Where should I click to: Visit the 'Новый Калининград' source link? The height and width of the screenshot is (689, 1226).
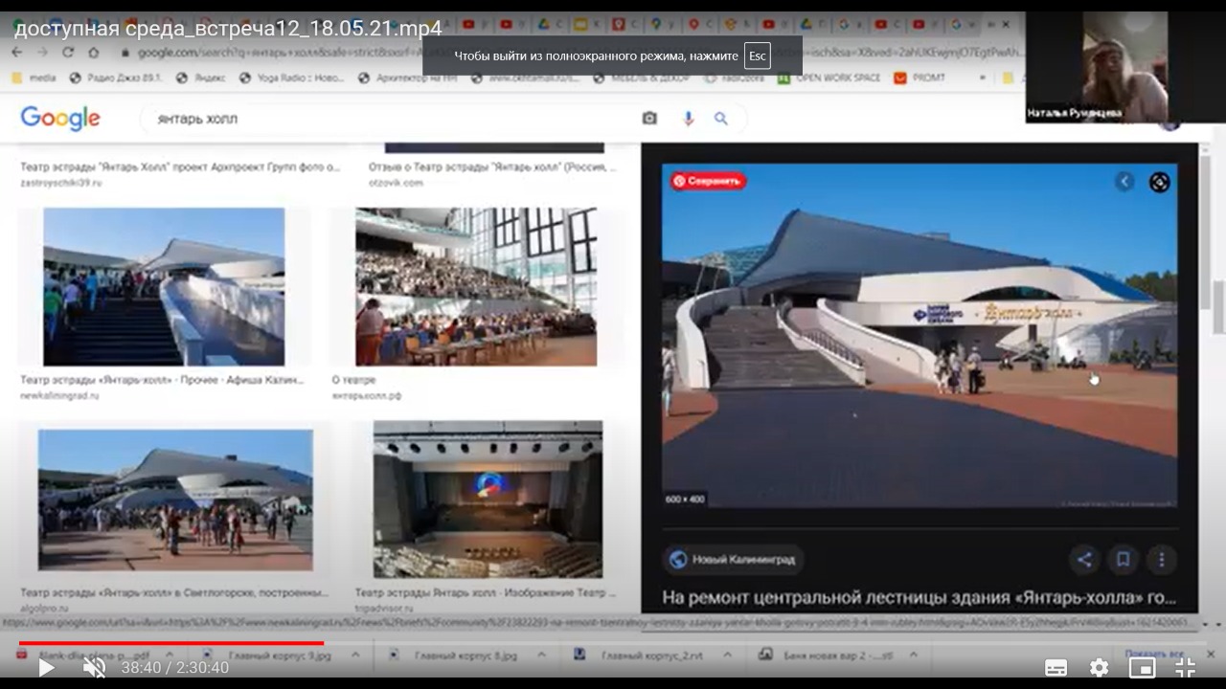point(734,560)
